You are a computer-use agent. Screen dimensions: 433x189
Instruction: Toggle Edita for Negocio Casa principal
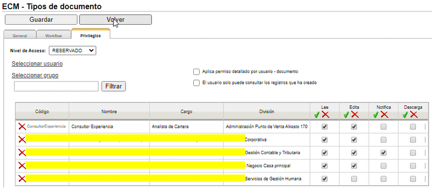point(354,166)
